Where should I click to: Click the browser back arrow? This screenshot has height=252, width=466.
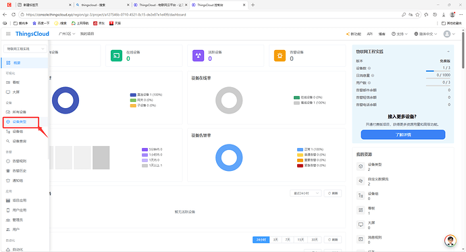tap(5, 15)
